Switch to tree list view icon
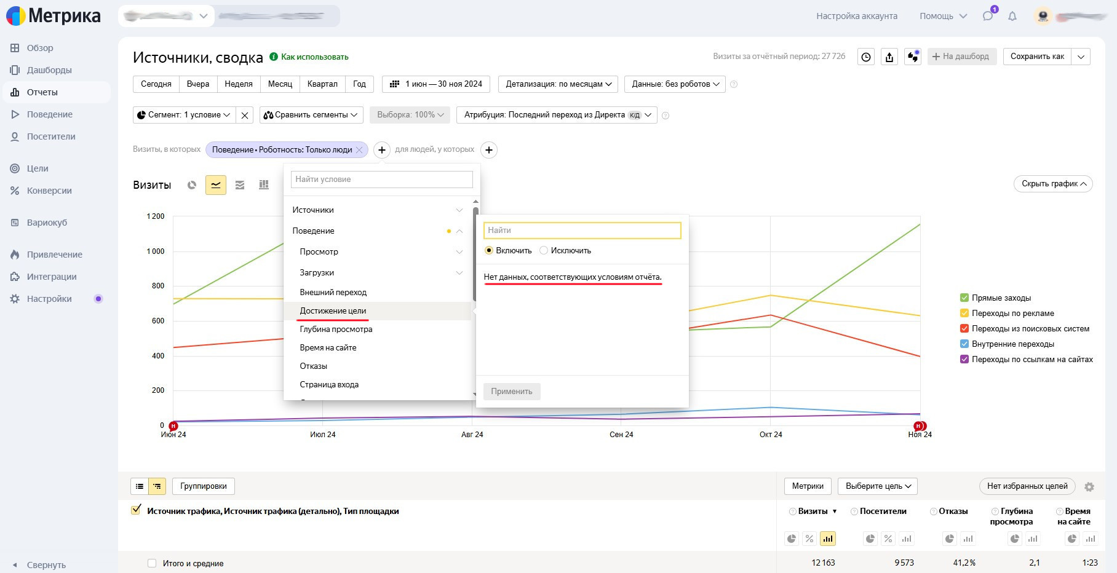This screenshot has width=1117, height=573. pos(157,486)
